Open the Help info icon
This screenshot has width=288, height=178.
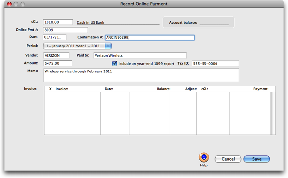[204, 157]
